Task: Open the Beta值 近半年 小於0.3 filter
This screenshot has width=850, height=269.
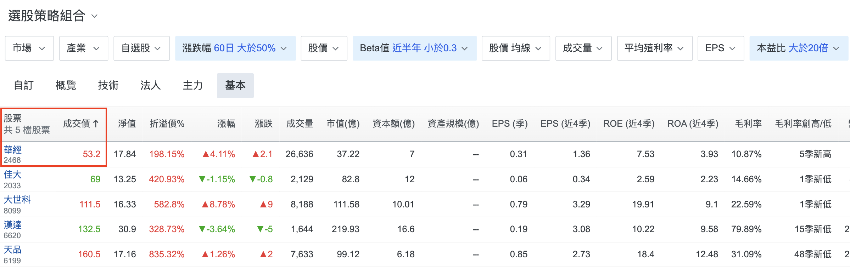Action: tap(414, 48)
